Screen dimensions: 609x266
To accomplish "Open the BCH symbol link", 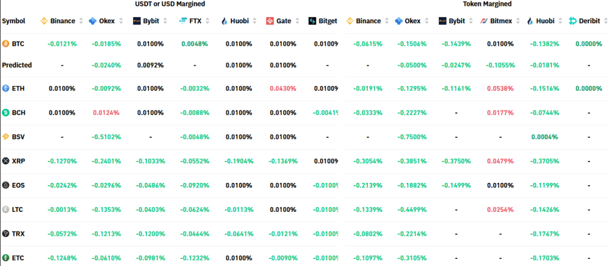I will coord(18,112).
